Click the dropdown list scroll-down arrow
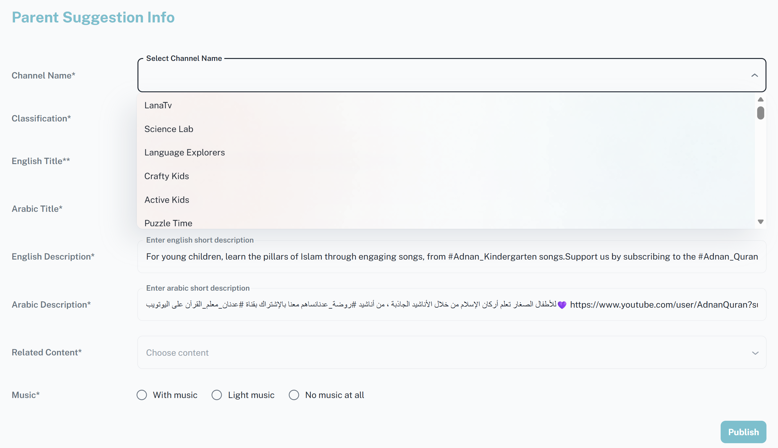This screenshot has height=448, width=778. point(761,222)
